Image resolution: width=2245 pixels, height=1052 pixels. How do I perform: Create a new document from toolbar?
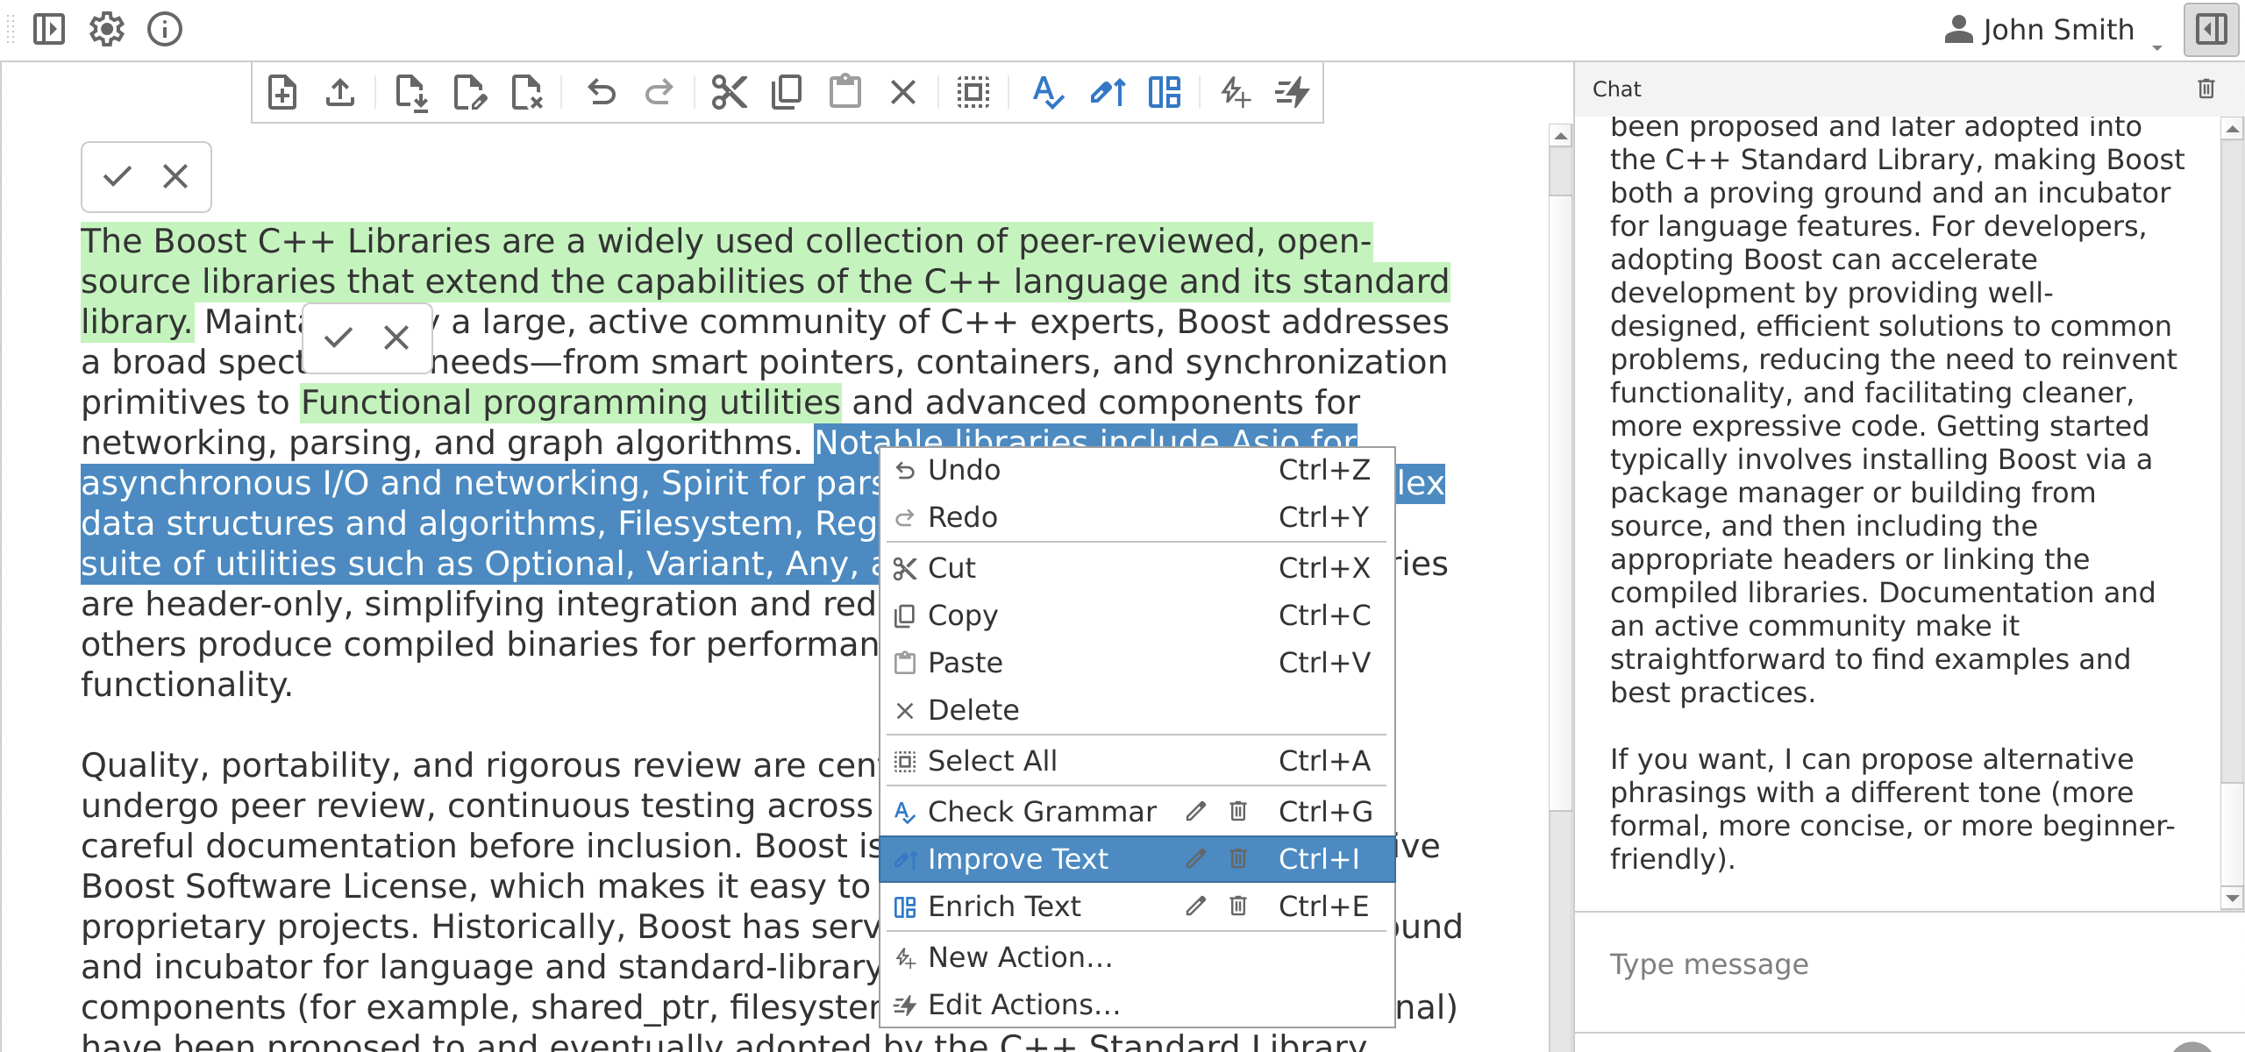(282, 92)
